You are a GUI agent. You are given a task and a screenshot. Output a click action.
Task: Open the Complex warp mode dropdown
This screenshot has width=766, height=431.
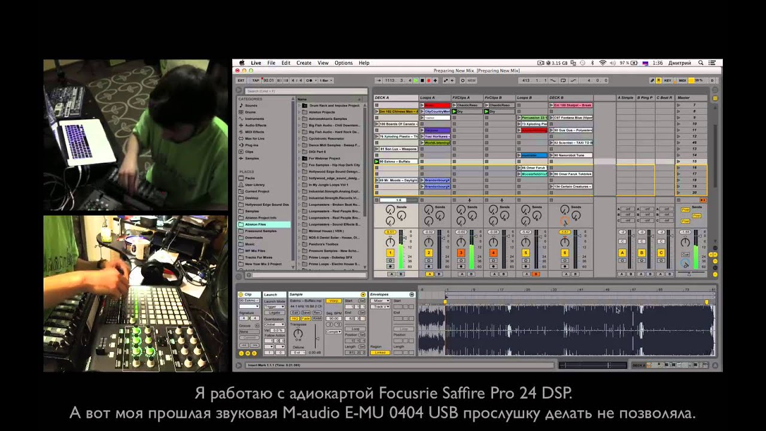(334, 332)
